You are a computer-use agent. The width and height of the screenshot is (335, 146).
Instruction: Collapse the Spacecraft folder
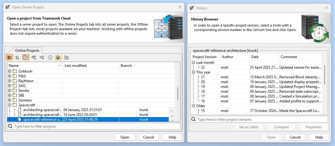[x=10, y=105]
